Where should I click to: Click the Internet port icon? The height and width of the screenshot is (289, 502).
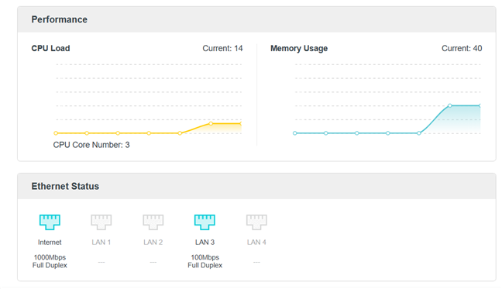pyautogui.click(x=50, y=222)
